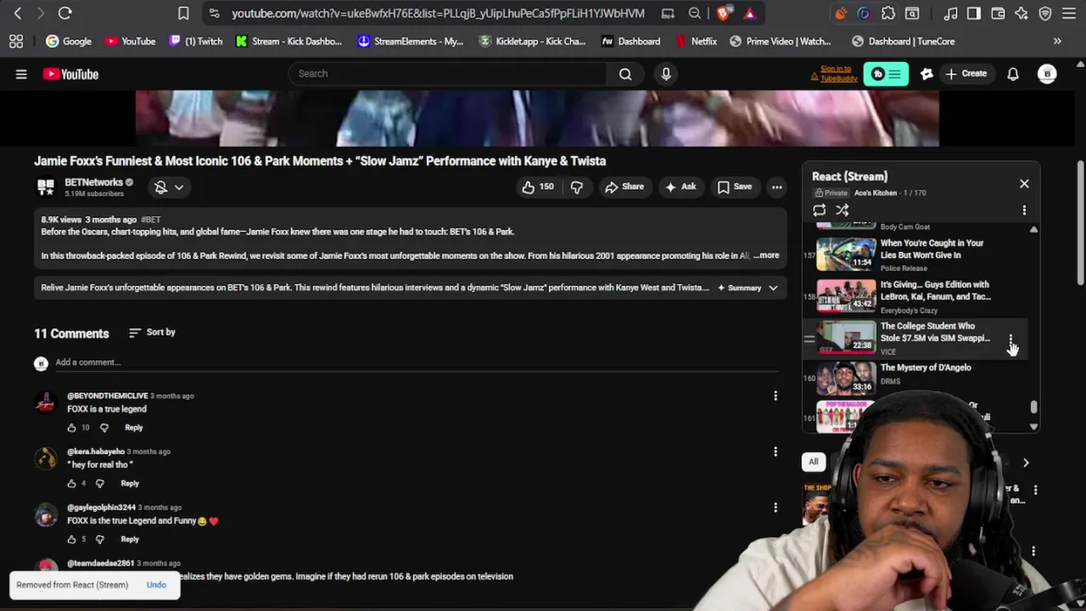1086x611 pixels.
Task: Click the Share button
Action: pyautogui.click(x=624, y=187)
